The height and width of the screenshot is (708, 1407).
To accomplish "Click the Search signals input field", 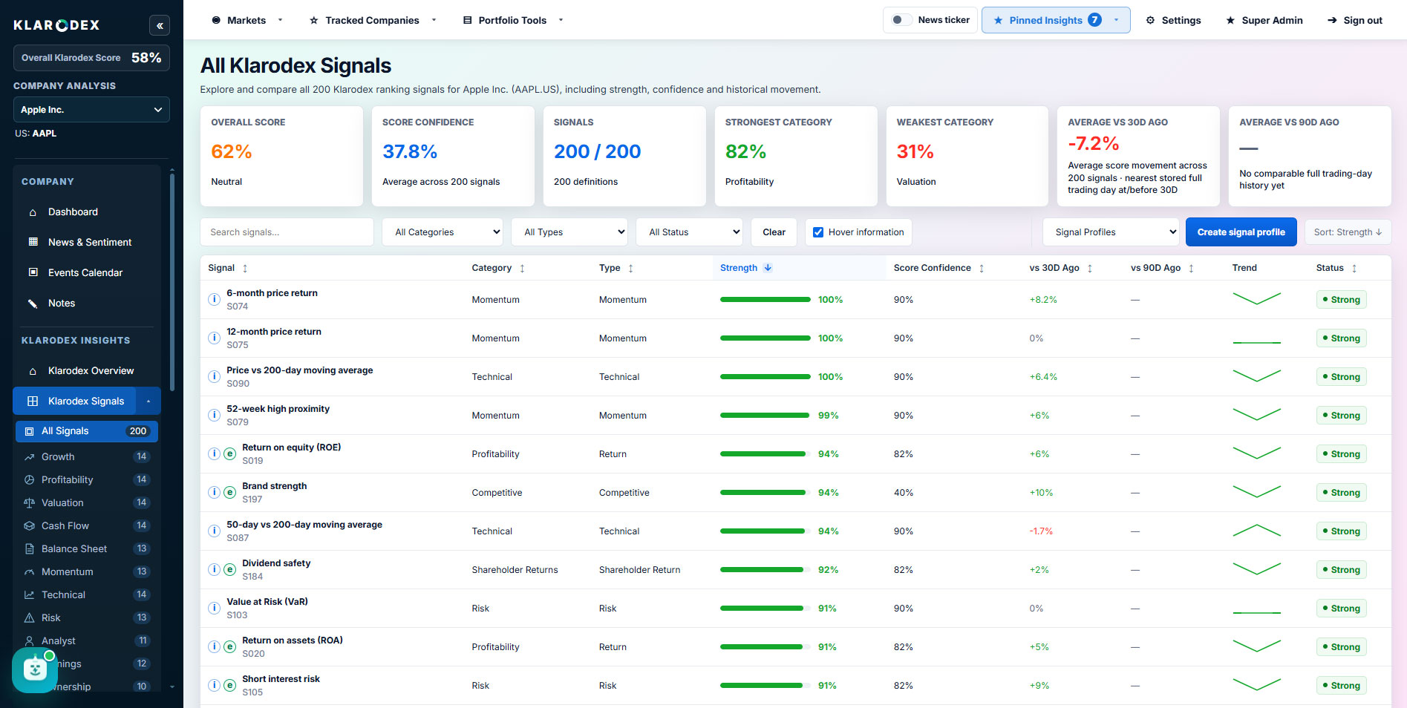I will click(287, 232).
